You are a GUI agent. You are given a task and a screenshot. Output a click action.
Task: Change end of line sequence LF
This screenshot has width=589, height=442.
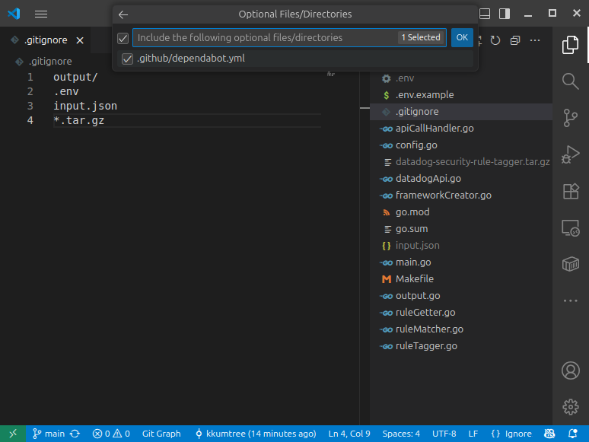pos(473,434)
